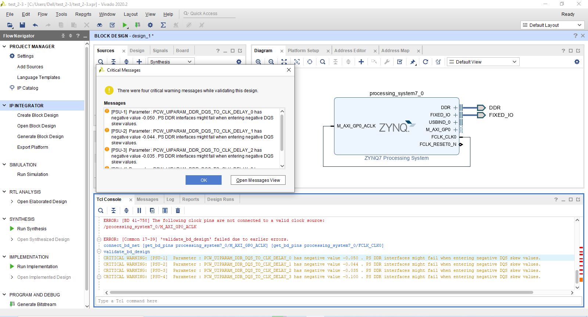Switch to the Design Runs tab

pyautogui.click(x=220, y=199)
